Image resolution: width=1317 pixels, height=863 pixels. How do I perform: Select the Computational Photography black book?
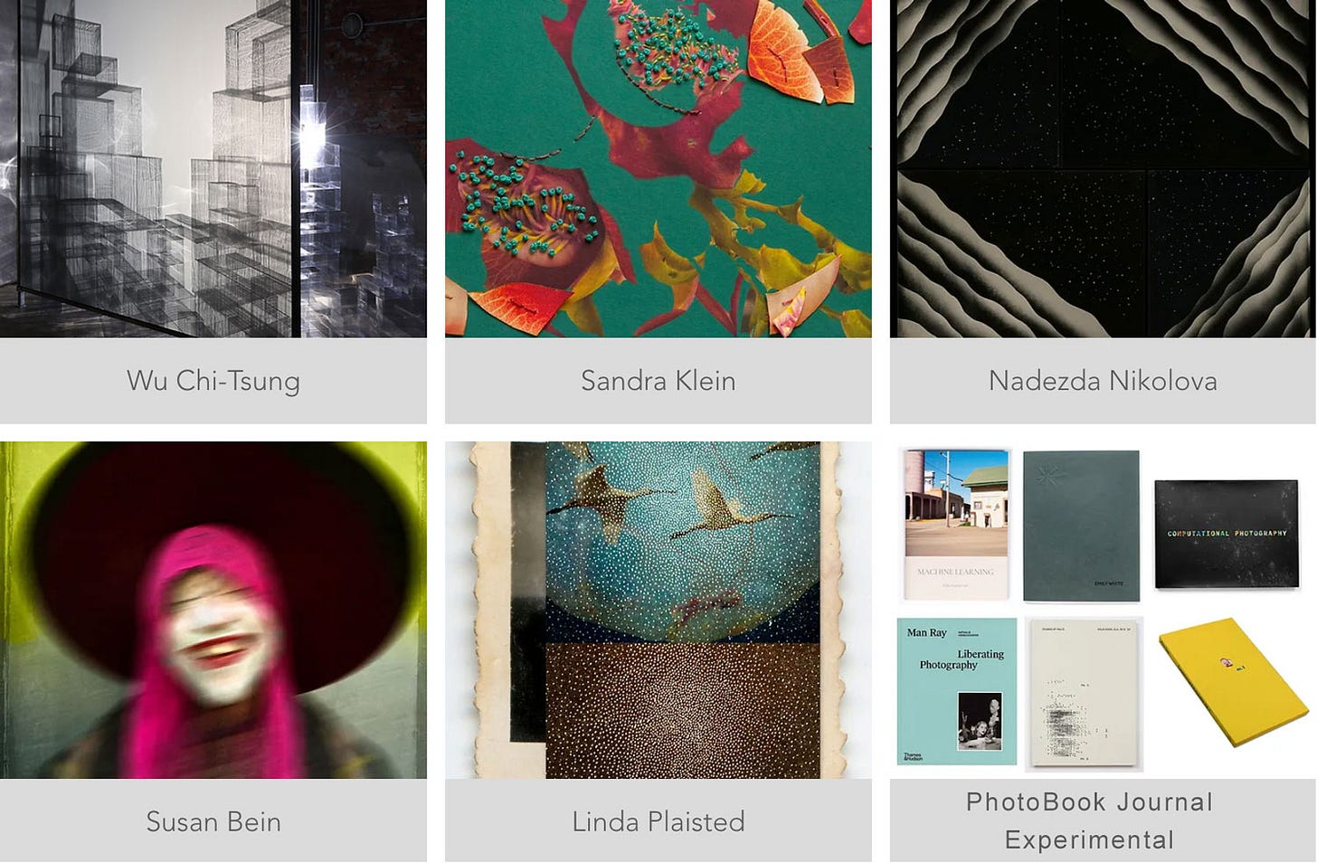click(x=1227, y=534)
